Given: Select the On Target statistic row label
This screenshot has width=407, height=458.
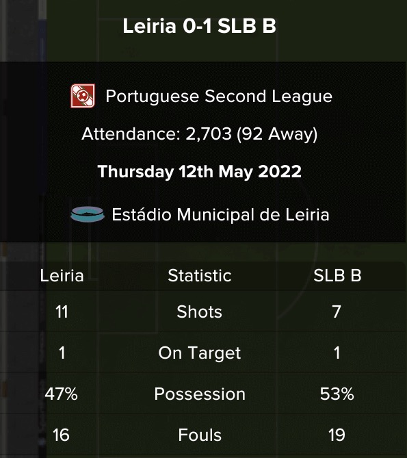Looking at the screenshot, I should [x=200, y=353].
